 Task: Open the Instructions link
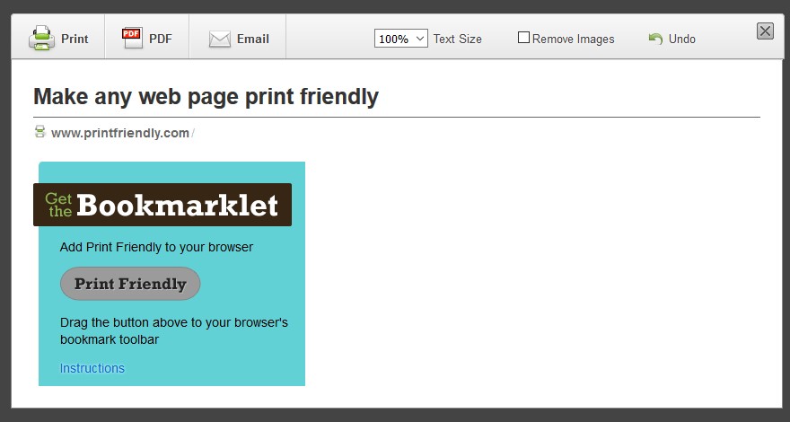click(92, 368)
